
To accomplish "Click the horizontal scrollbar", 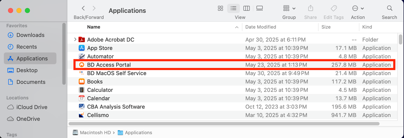I will click(224, 124).
